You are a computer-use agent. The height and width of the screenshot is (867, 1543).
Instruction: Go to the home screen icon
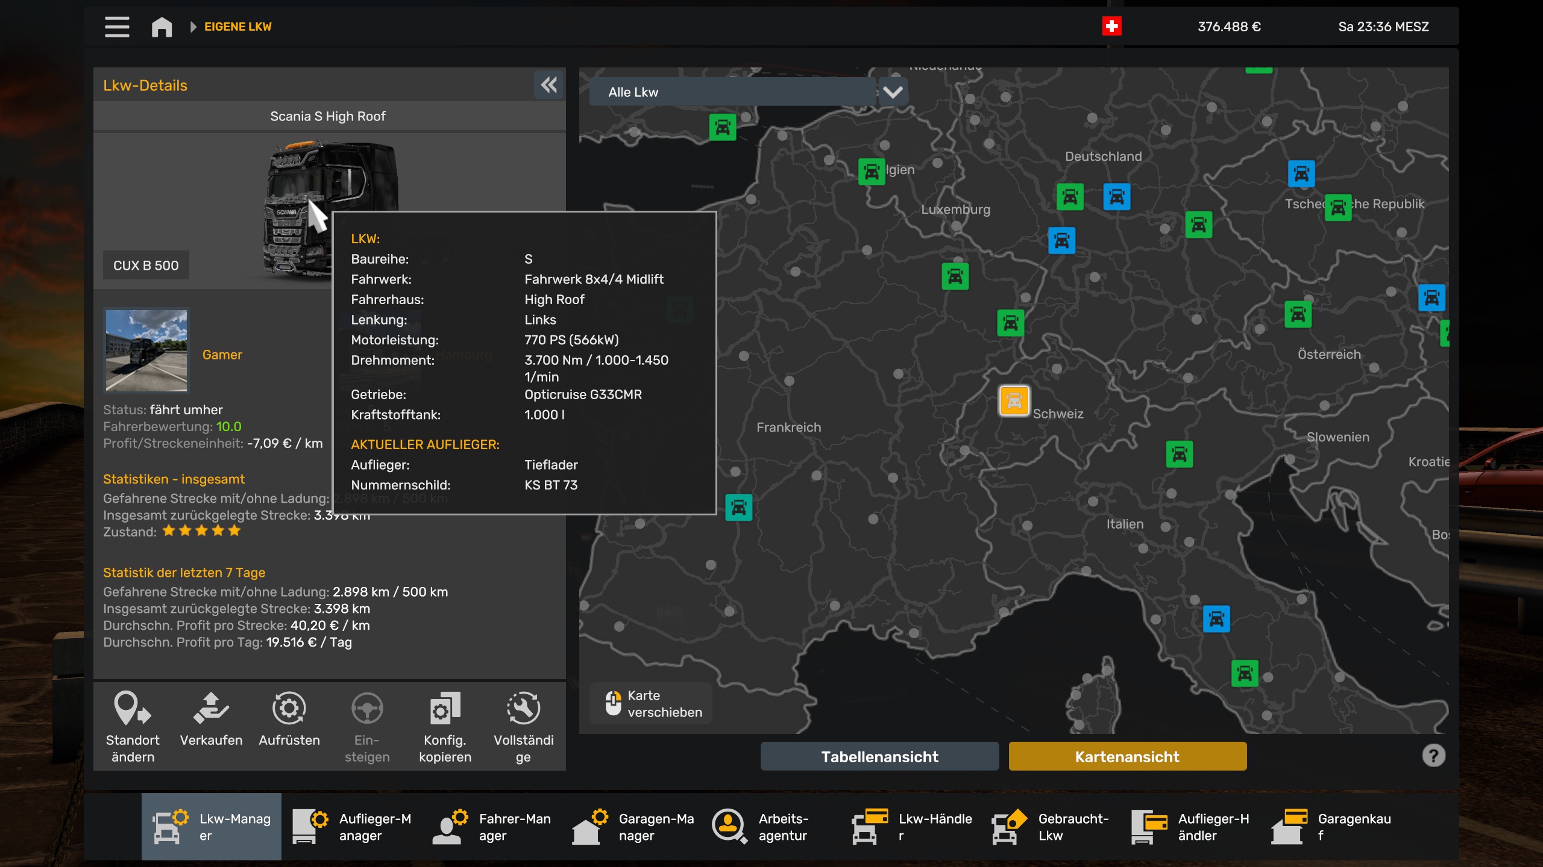[162, 26]
